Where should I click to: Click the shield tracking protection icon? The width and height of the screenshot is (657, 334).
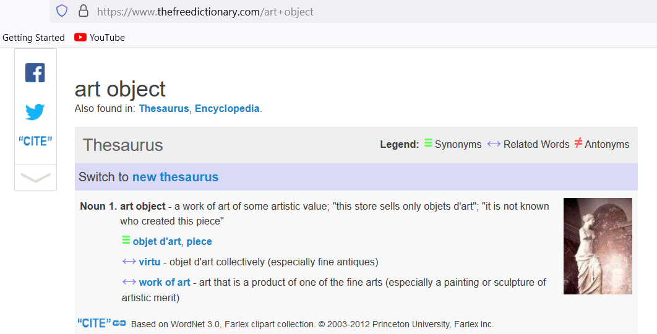point(62,11)
